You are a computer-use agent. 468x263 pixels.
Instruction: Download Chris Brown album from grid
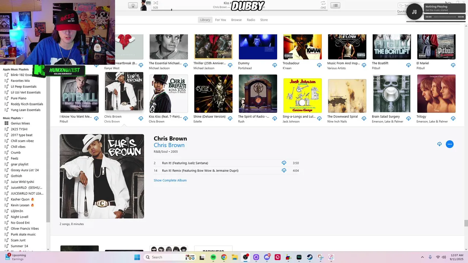click(141, 118)
